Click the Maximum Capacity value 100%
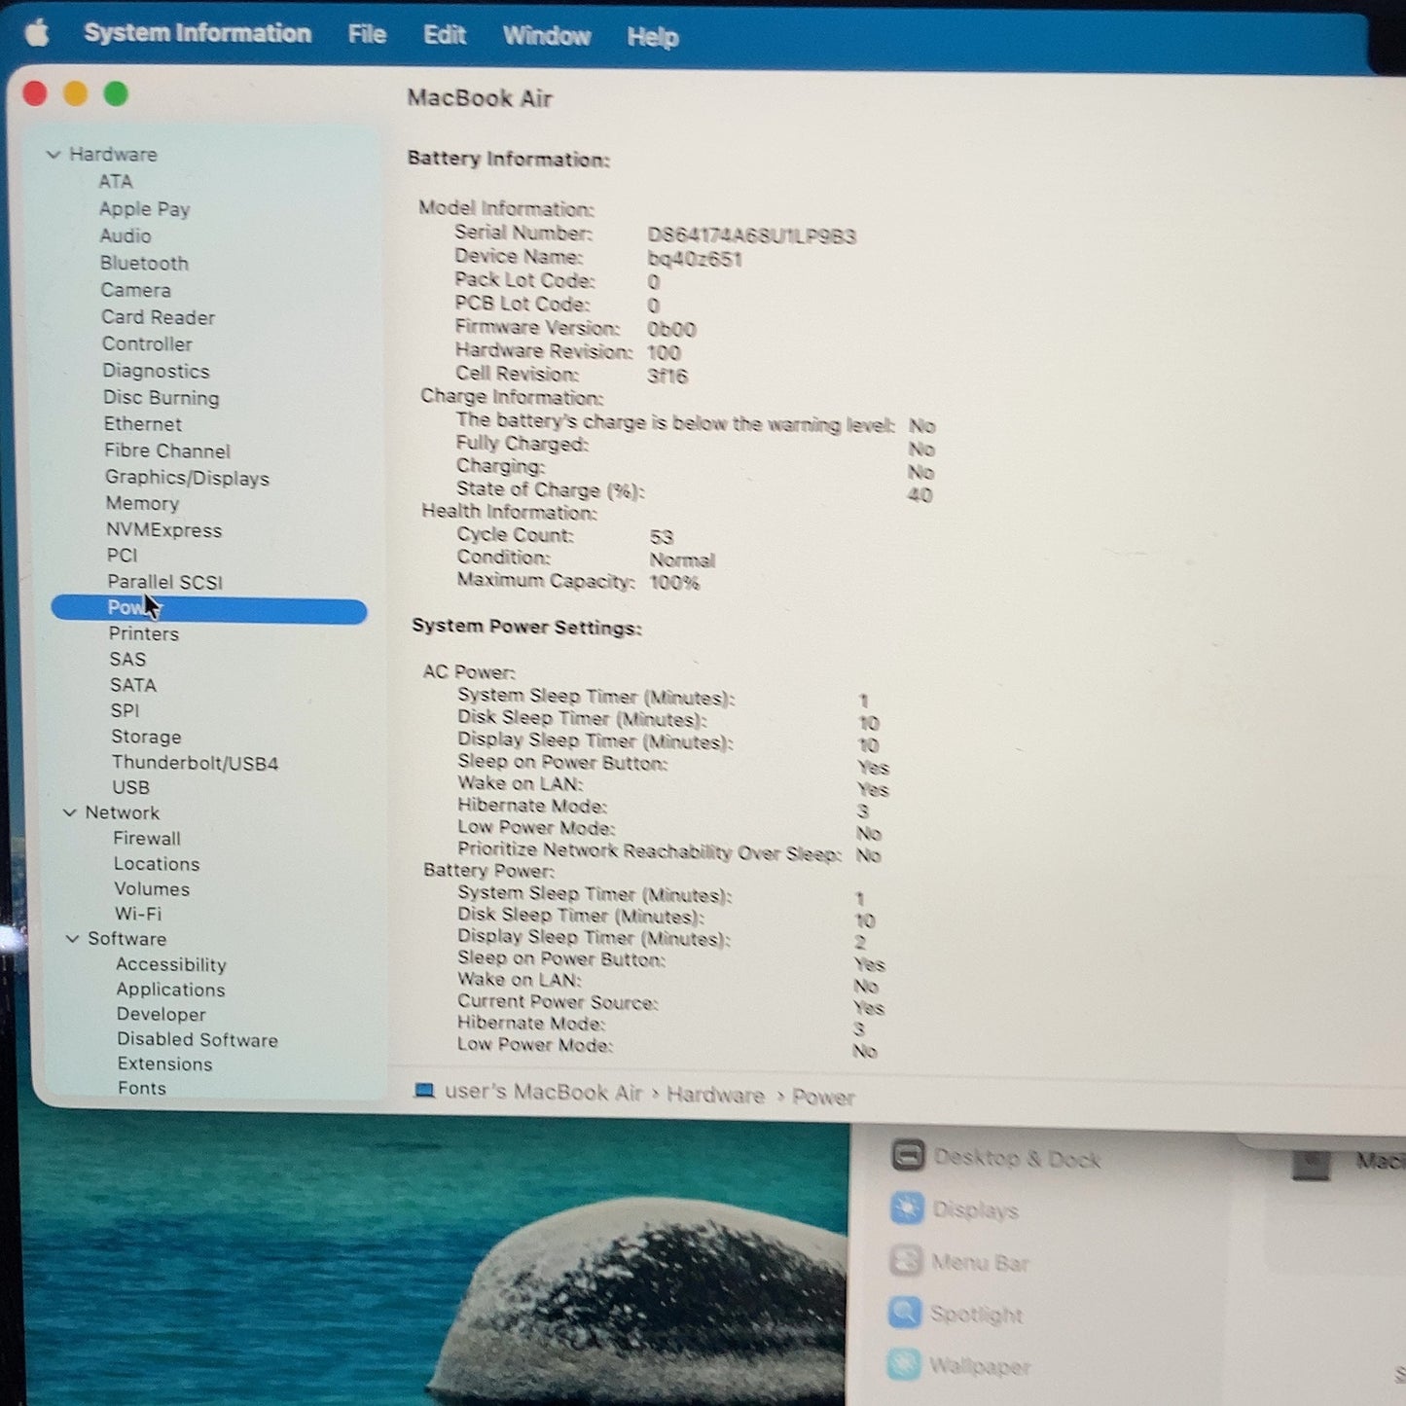Screen dimensions: 1406x1406 [x=674, y=583]
